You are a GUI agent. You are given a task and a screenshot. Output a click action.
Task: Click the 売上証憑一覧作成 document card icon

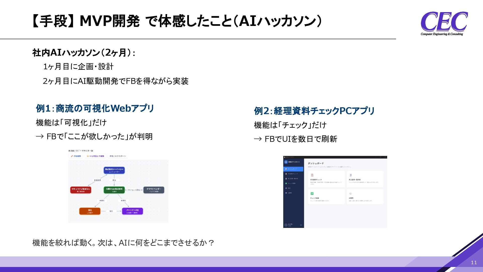pos(351,175)
